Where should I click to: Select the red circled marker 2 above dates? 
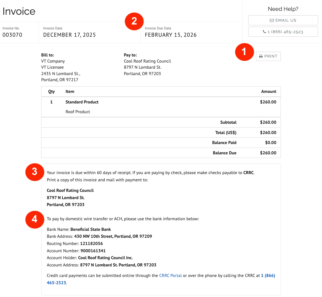coord(134,21)
